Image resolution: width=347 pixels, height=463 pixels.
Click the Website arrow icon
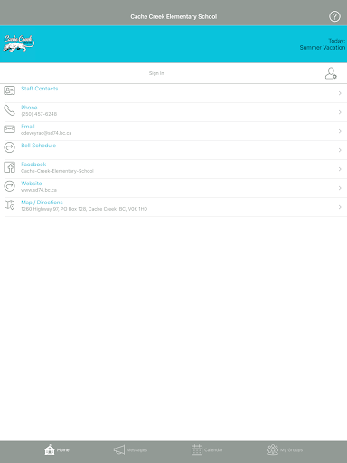point(9,186)
